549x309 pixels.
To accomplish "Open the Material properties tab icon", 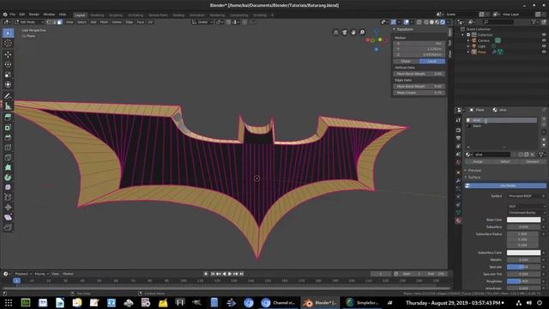I will point(458,221).
